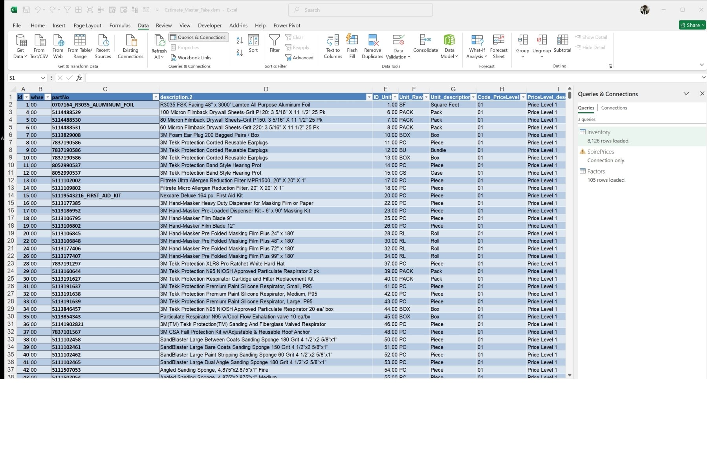The width and height of the screenshot is (707, 471).
Task: Open description.2 column filter dropdown
Action: (369, 97)
